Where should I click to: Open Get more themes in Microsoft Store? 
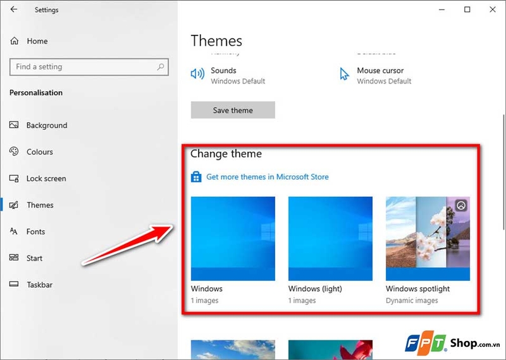click(x=267, y=177)
